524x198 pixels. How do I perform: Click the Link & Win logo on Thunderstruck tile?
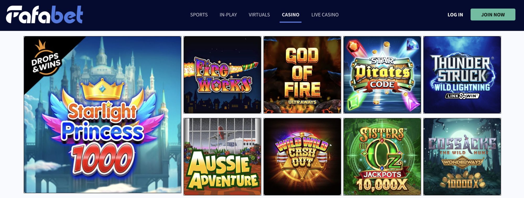click(462, 96)
